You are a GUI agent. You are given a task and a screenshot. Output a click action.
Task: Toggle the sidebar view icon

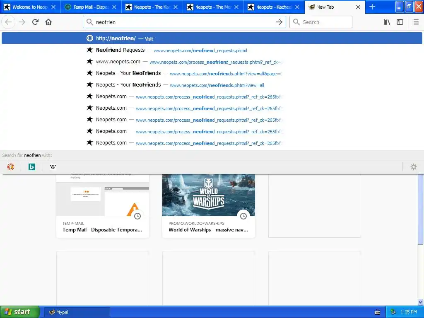coord(400,22)
